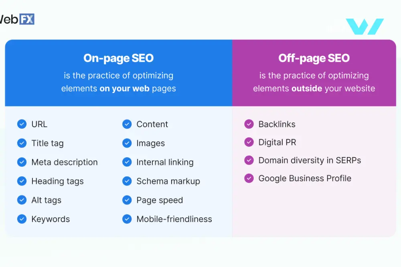Click the purple checkmark beside Backlinks

[x=249, y=124]
